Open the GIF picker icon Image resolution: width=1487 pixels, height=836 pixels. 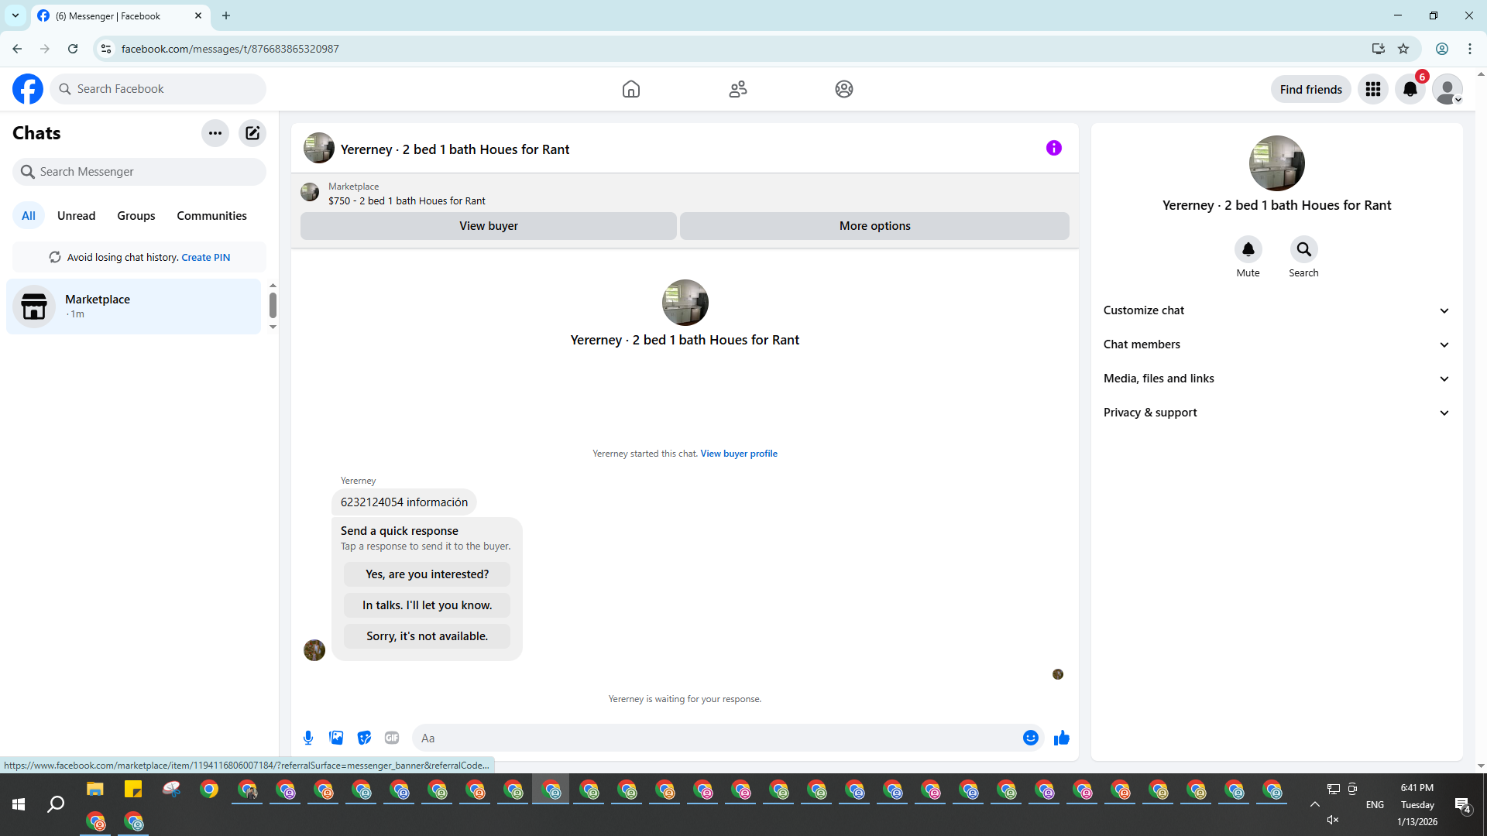click(x=392, y=738)
